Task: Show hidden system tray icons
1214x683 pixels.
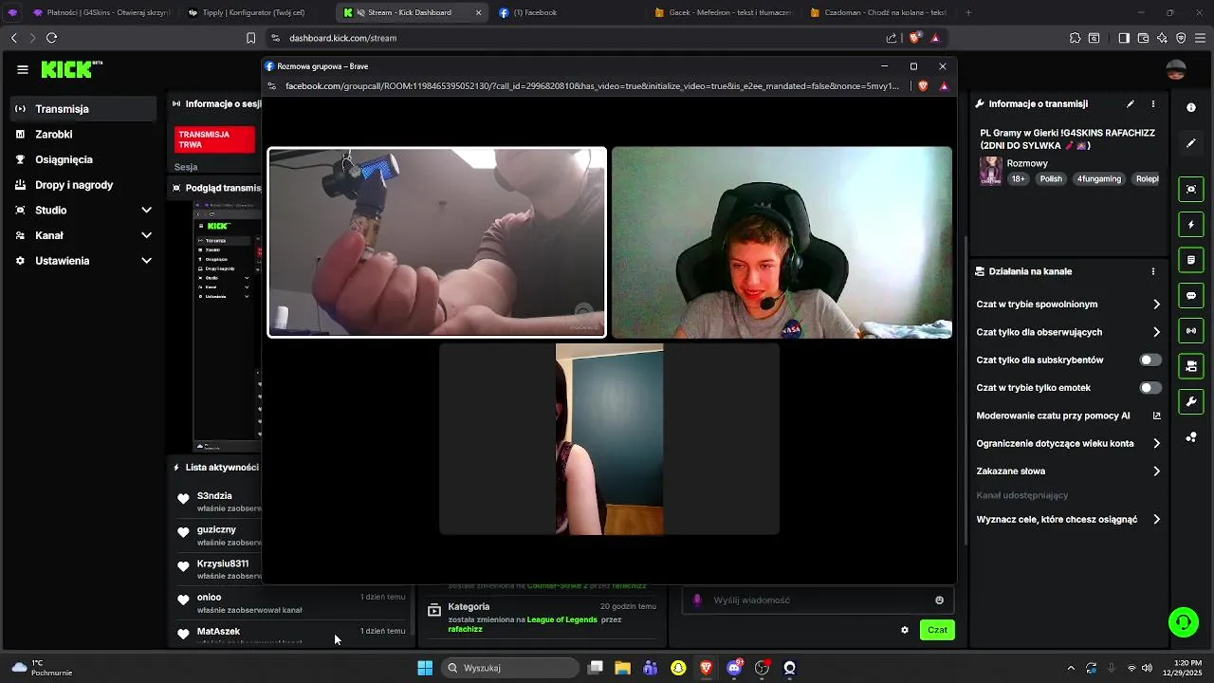Action: (1071, 668)
